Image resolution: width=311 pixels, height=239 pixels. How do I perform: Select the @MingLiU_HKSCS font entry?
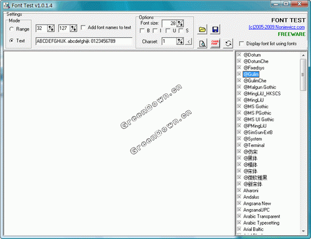coord(262,93)
